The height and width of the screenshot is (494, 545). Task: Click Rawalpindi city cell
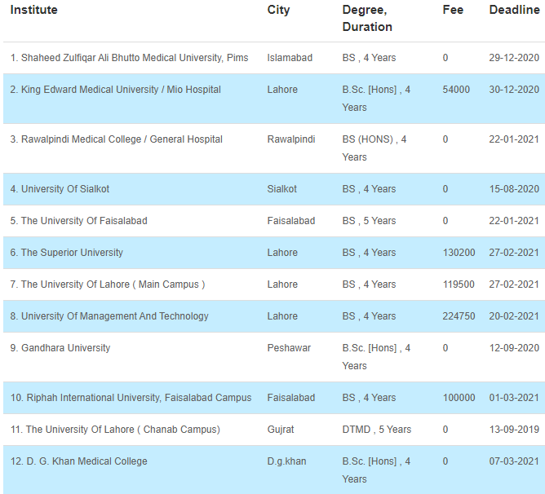291,139
